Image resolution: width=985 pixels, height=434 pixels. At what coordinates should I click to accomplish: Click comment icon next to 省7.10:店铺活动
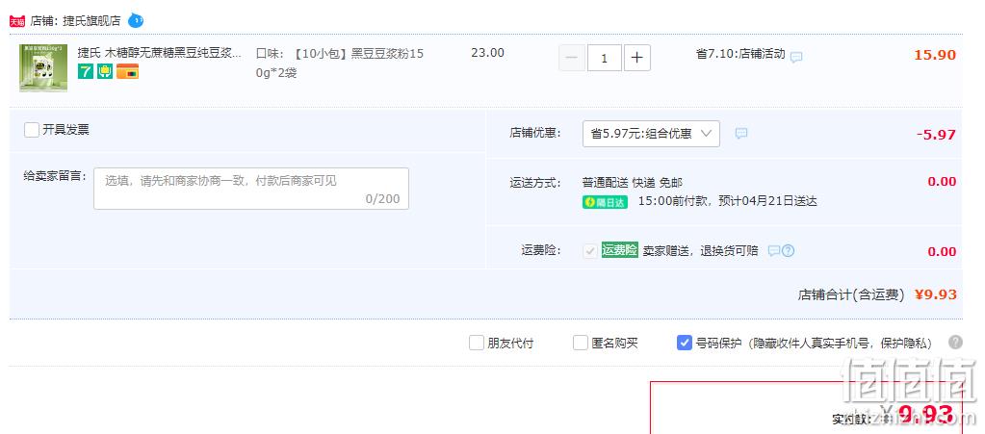pyautogui.click(x=796, y=57)
